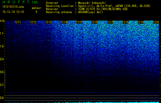
Task: Click the 1216 time marker
Action: coord(94,22)
